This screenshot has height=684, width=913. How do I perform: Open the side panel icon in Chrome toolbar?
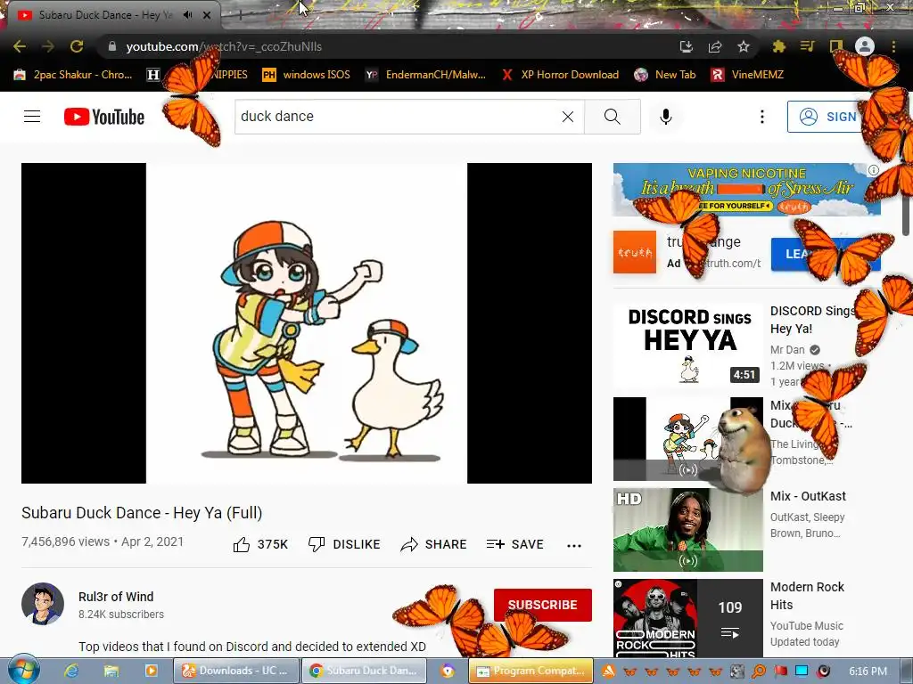pos(835,46)
